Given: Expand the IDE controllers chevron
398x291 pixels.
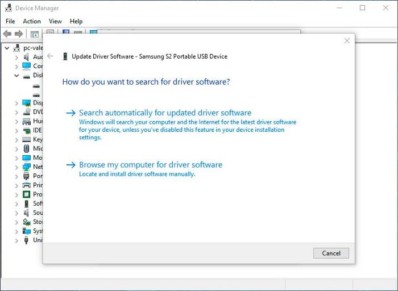Looking at the screenshot, I should click(x=16, y=131).
